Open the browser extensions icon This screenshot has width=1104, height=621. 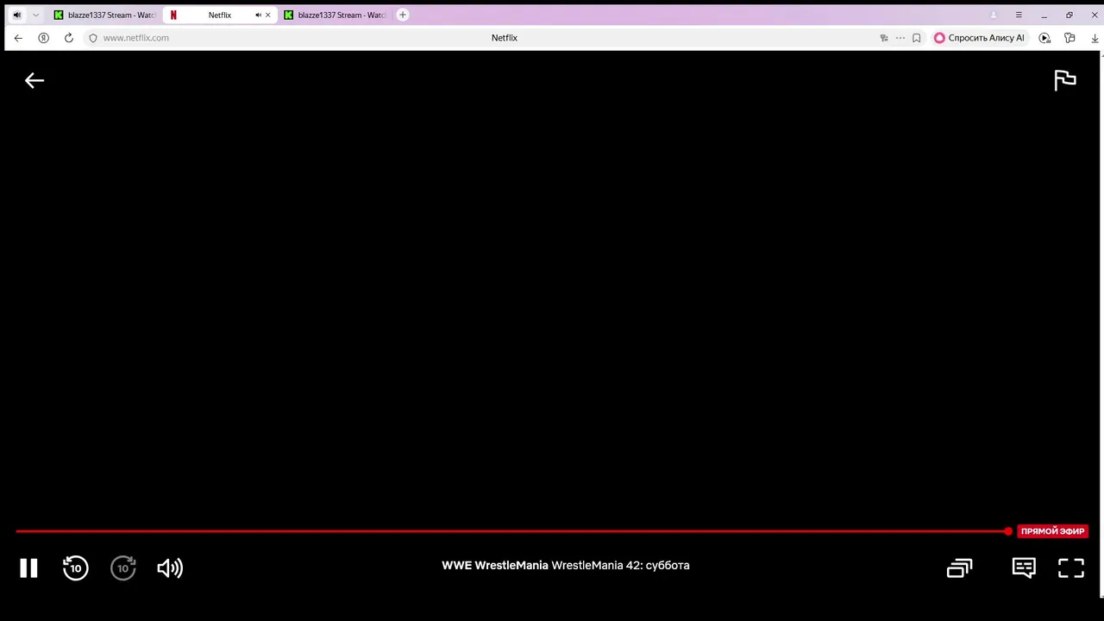coord(1069,38)
